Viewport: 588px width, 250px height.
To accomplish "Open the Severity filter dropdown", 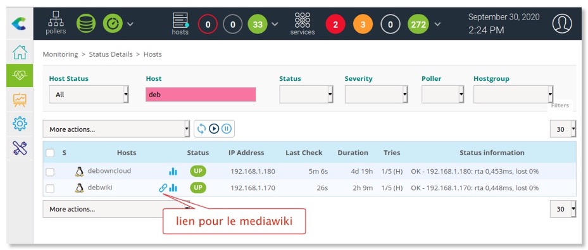I will (377, 94).
